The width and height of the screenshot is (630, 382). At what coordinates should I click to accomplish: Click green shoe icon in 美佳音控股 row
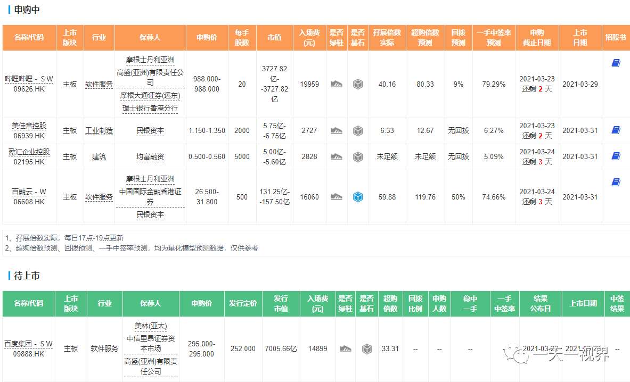[x=336, y=131]
